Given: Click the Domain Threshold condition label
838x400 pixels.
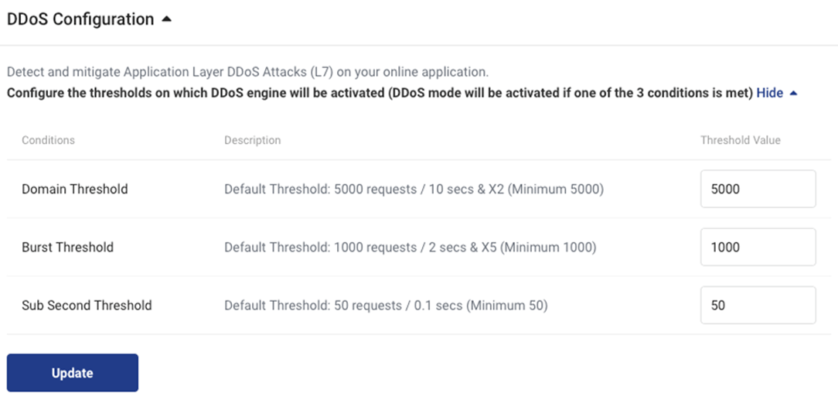Looking at the screenshot, I should (75, 189).
